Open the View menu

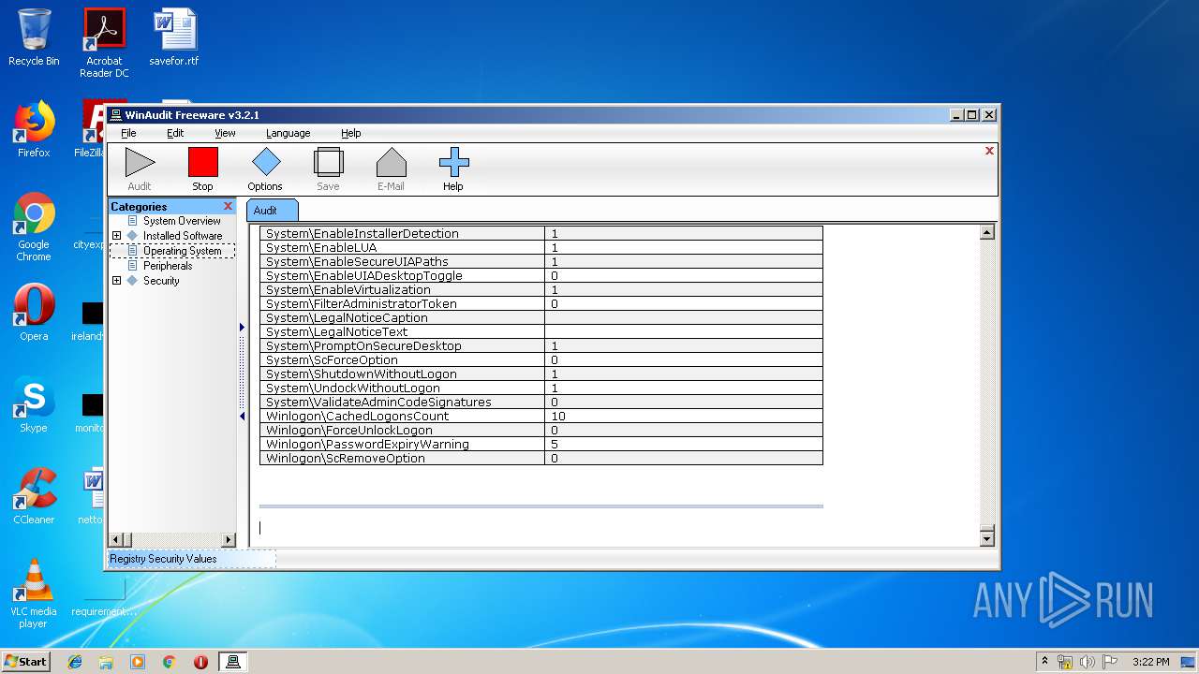pyautogui.click(x=225, y=133)
